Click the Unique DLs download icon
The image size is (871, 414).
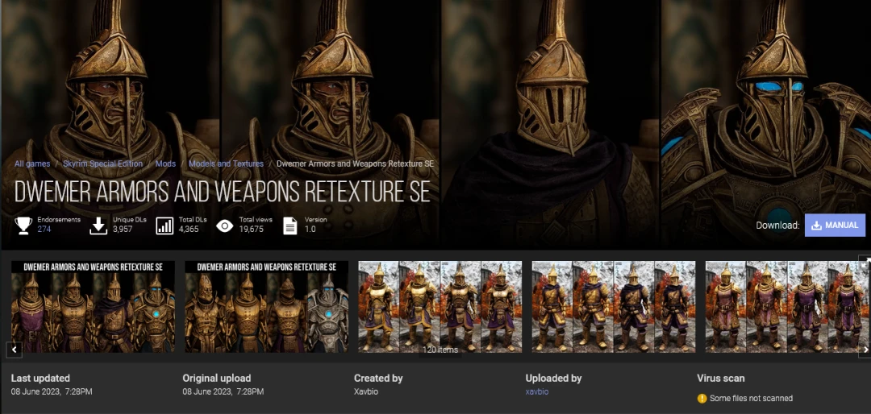98,226
